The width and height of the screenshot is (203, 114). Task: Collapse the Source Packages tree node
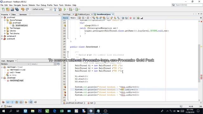click(x=5, y=20)
